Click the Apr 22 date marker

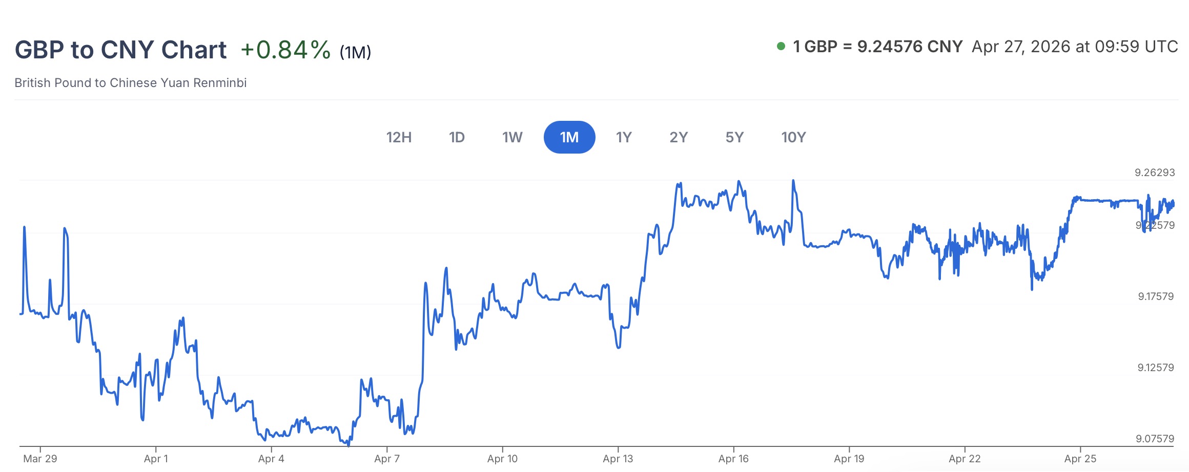click(965, 459)
